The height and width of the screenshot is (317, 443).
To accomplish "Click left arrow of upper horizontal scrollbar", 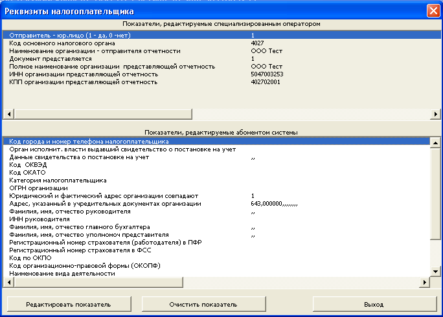I will click(x=9, y=114).
